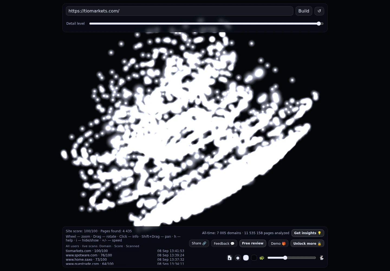Click the Detail level slider handle
This screenshot has height=271, width=390.
pyautogui.click(x=319, y=24)
